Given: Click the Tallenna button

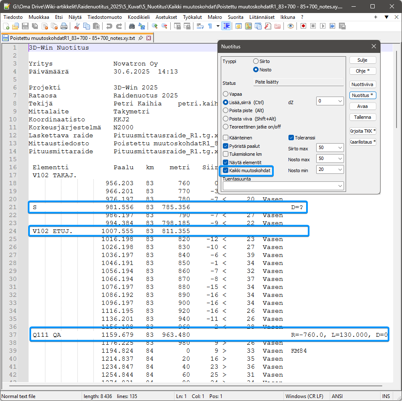Looking at the screenshot, I should 362,117.
